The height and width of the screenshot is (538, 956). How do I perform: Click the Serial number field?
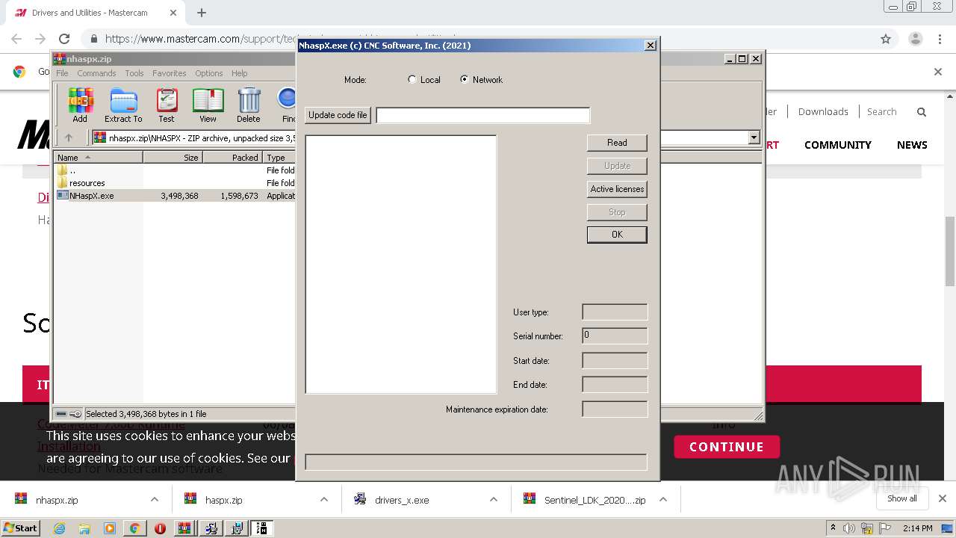point(615,336)
